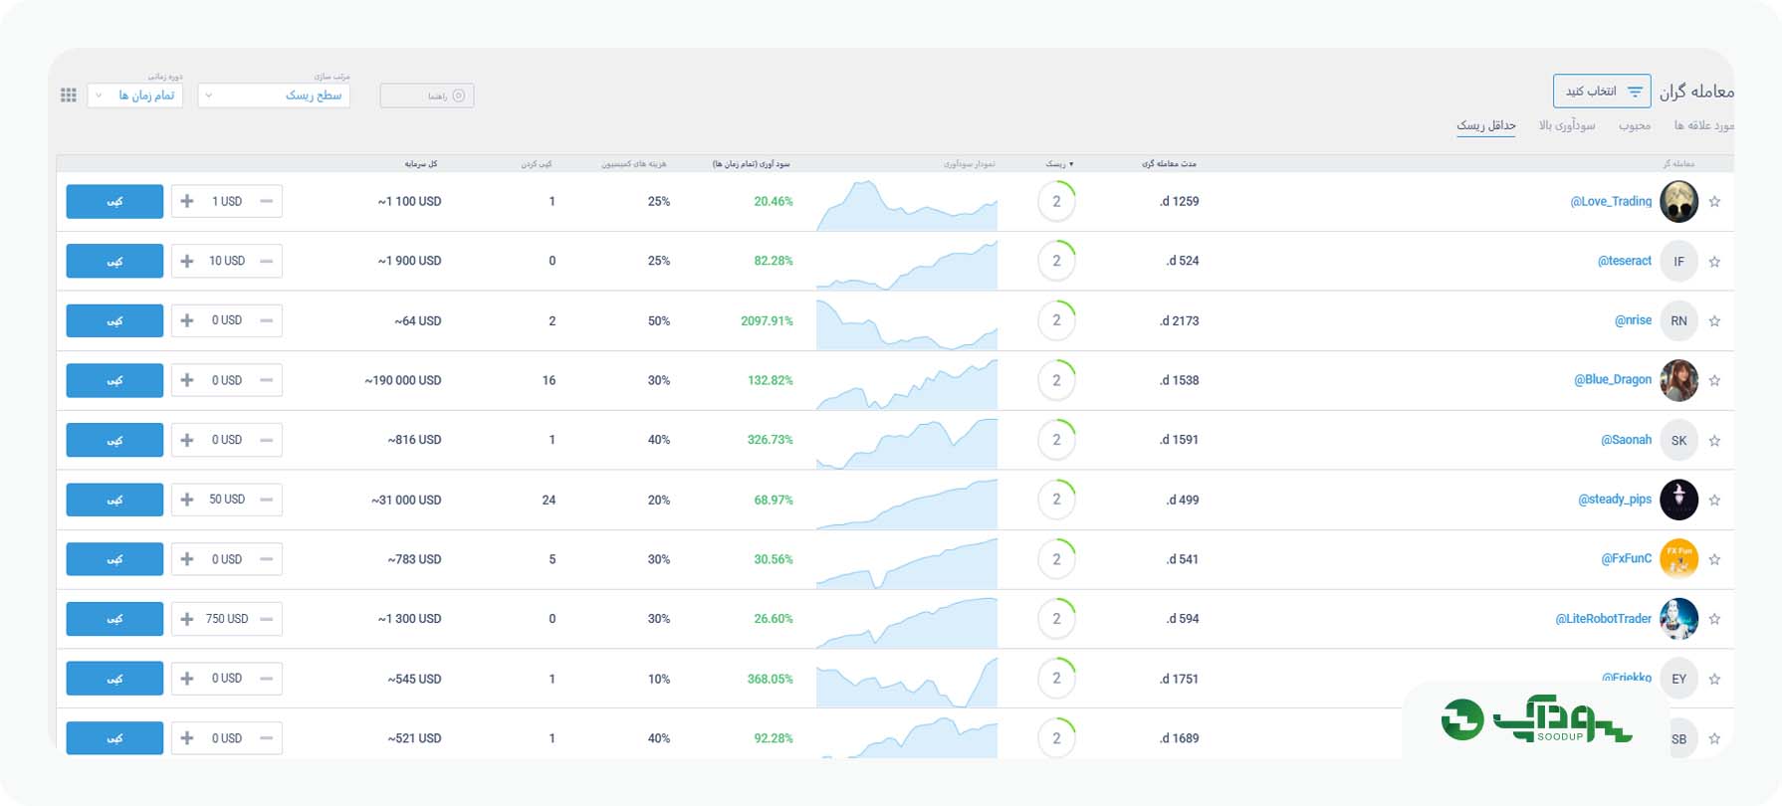
Task: Open the محبوب tab
Action: pos(1635,125)
